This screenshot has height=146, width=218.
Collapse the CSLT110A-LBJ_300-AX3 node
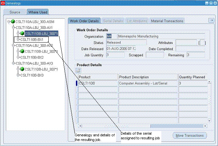tap(13, 64)
